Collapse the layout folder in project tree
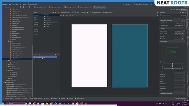 tap(7, 41)
